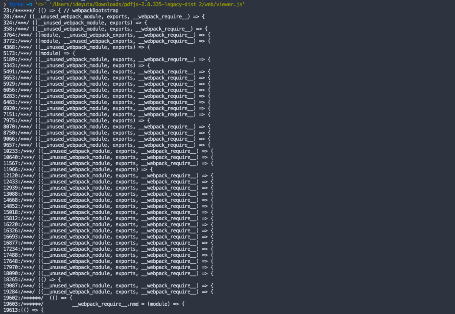455x314 pixels.
Task: Click output line 5173 ((module) =>
Action: click(x=39, y=53)
